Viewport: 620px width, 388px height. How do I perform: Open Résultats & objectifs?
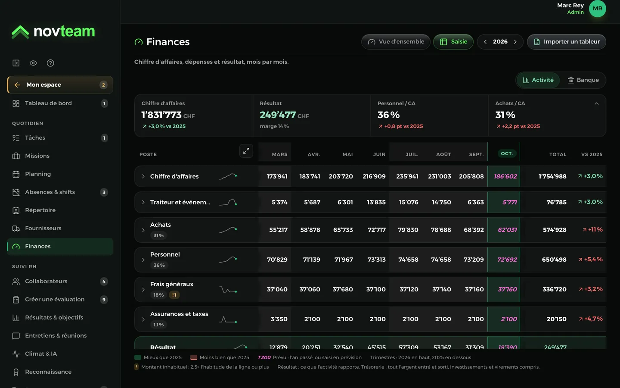tap(60, 318)
